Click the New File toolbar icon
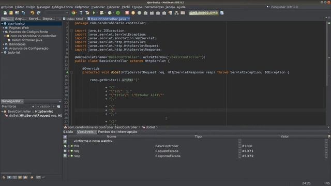Viewport: 331px width, 186px height. point(5,13)
